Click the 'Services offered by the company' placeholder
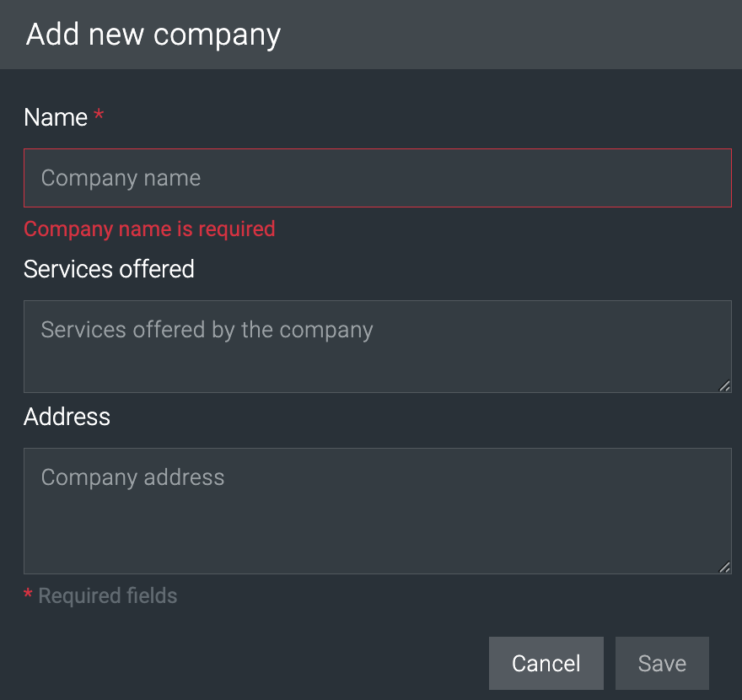The width and height of the screenshot is (742, 700). click(207, 329)
